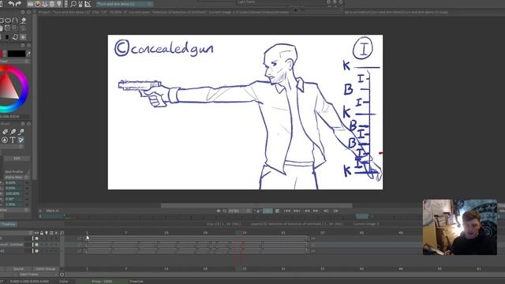Jump to the first frame
The image size is (505, 284).
[x=287, y=211]
